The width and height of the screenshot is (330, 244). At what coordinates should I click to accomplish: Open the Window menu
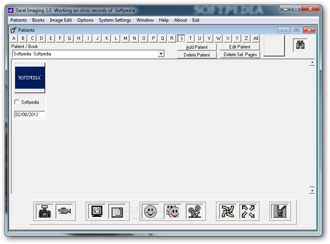[145, 20]
